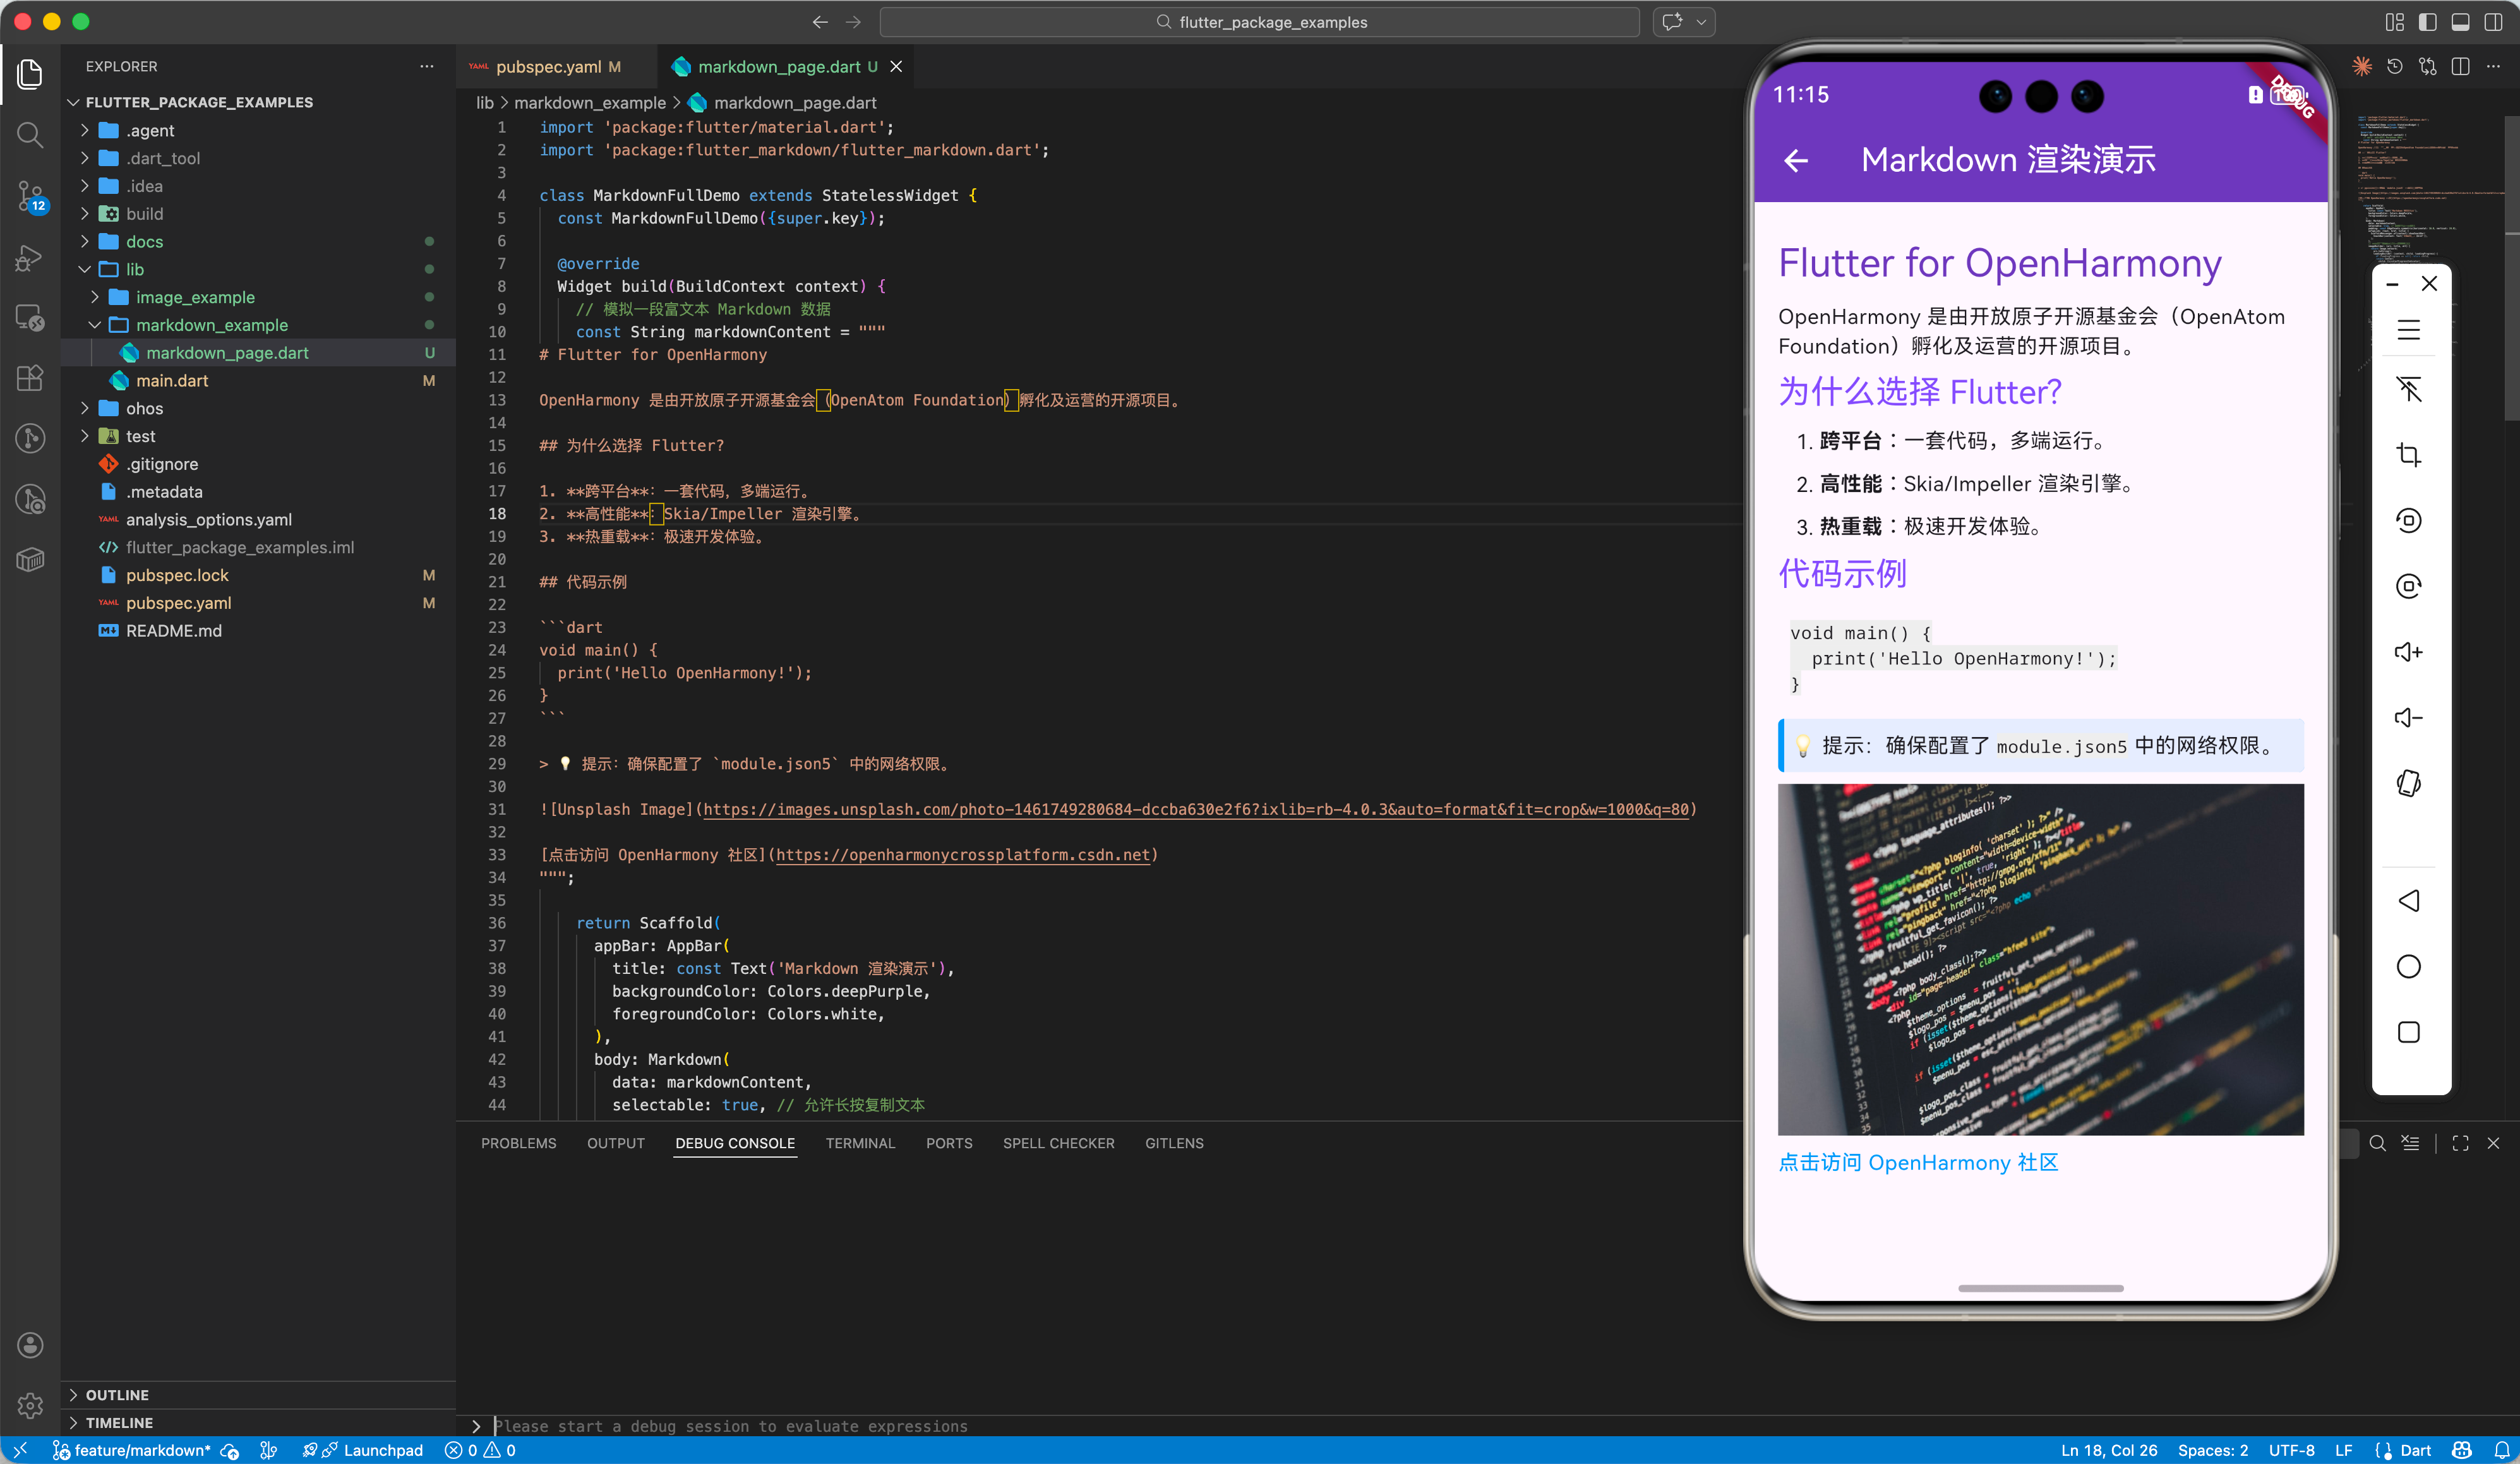2520x1464 pixels.
Task: Collapse the markdown_example folder
Action: point(211,325)
